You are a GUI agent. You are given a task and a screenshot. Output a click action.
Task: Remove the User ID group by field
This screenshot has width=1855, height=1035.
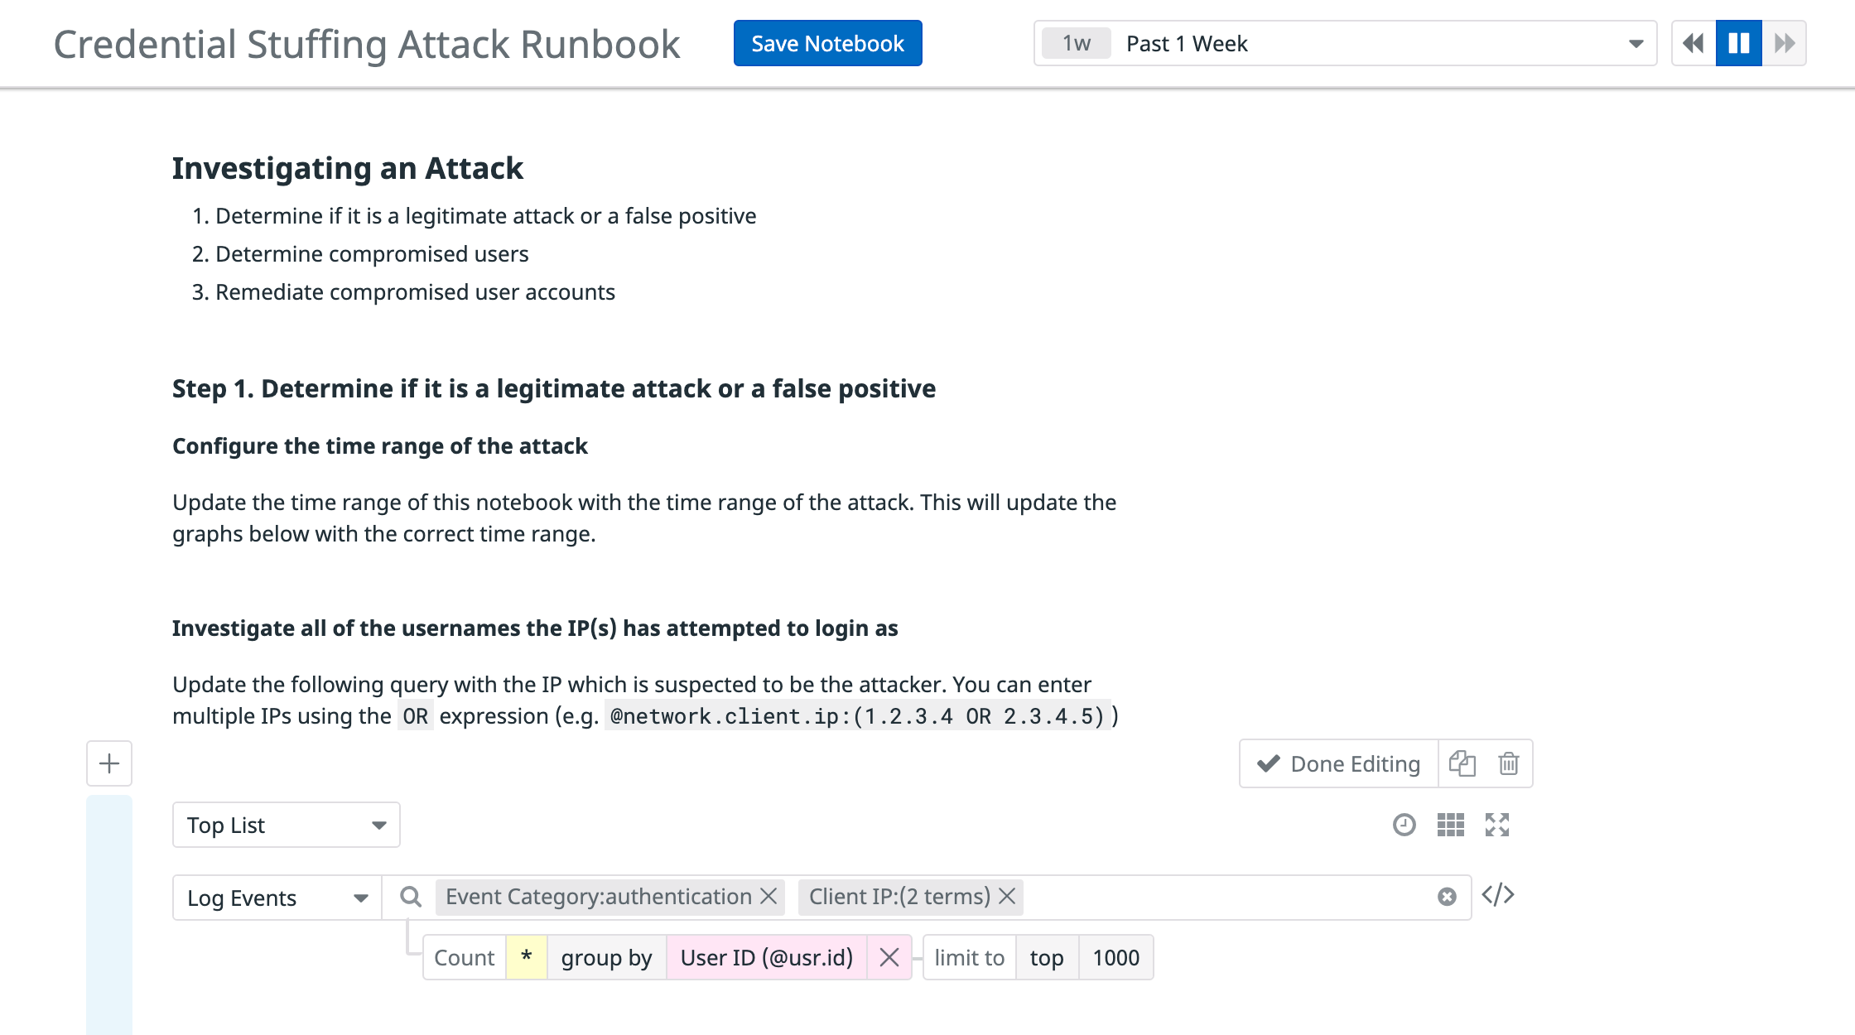click(889, 957)
